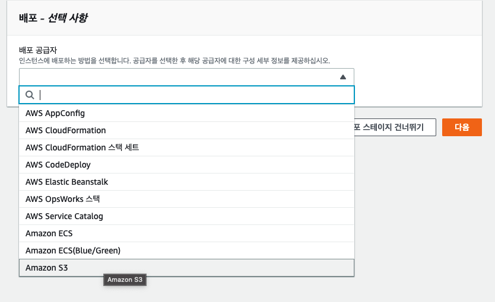Choose AWS CloudFormation 스택 세트

tap(186, 147)
